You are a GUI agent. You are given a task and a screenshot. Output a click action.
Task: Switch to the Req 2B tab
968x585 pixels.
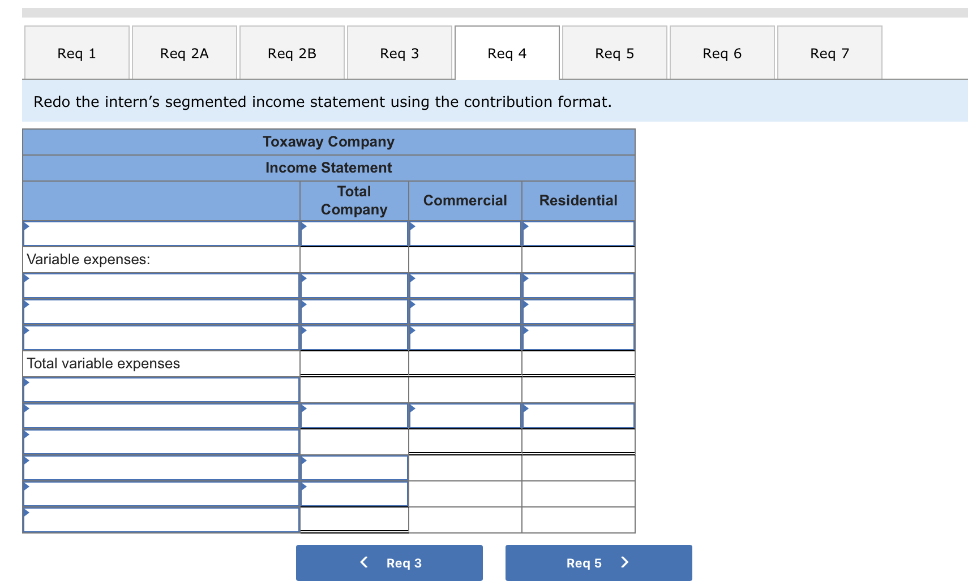292,52
